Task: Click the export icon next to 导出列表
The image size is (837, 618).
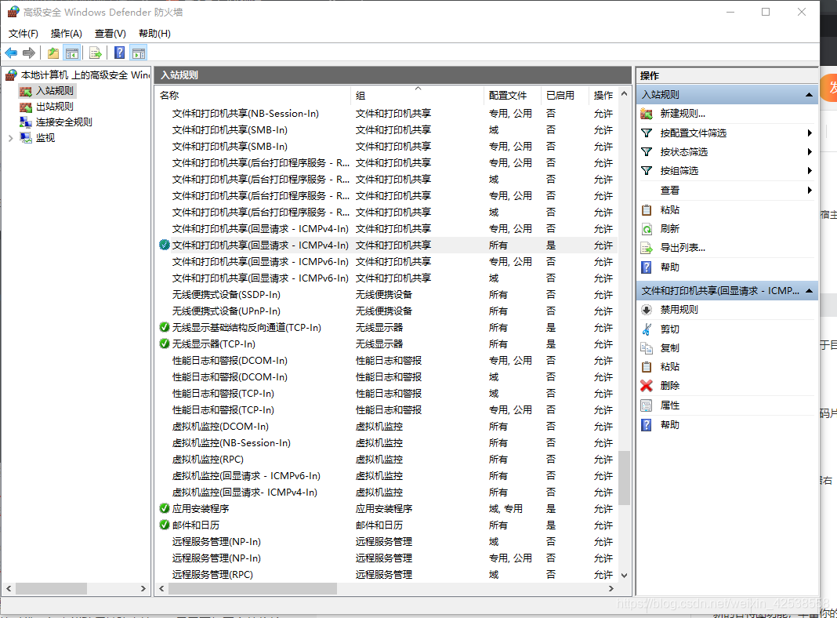Action: [647, 248]
